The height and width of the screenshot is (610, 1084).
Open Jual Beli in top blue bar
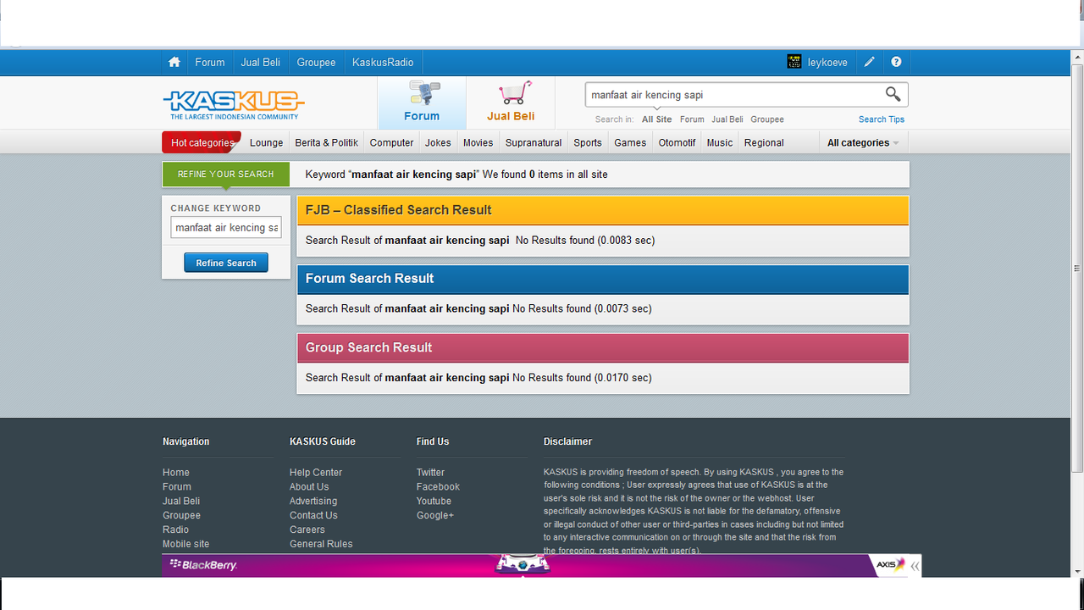[x=261, y=62]
